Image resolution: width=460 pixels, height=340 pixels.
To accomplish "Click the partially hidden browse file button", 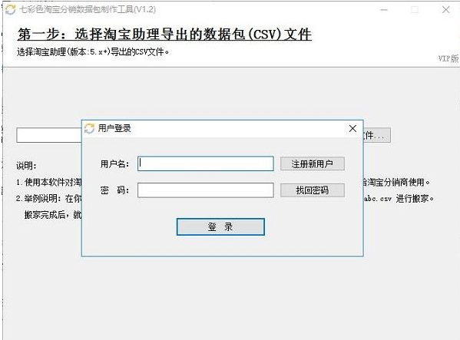I will [x=377, y=135].
